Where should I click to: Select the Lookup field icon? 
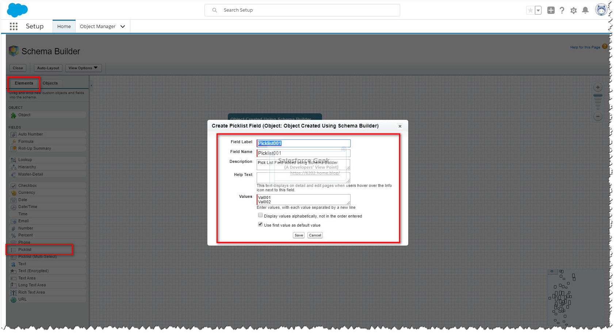pyautogui.click(x=14, y=160)
